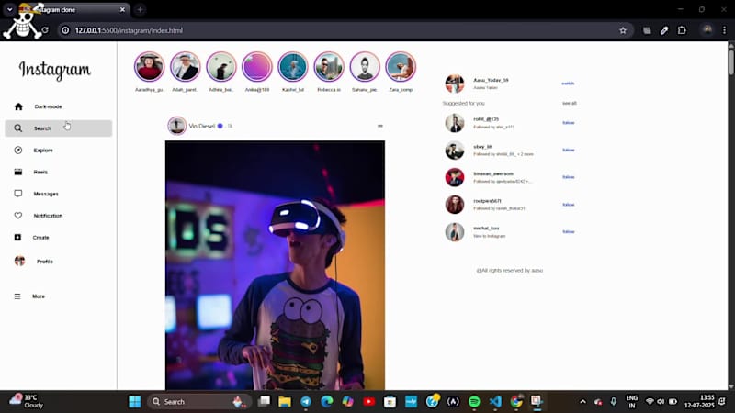Viewport: 735px width, 413px height.
Task: Select the Notification menu label
Action: (48, 216)
